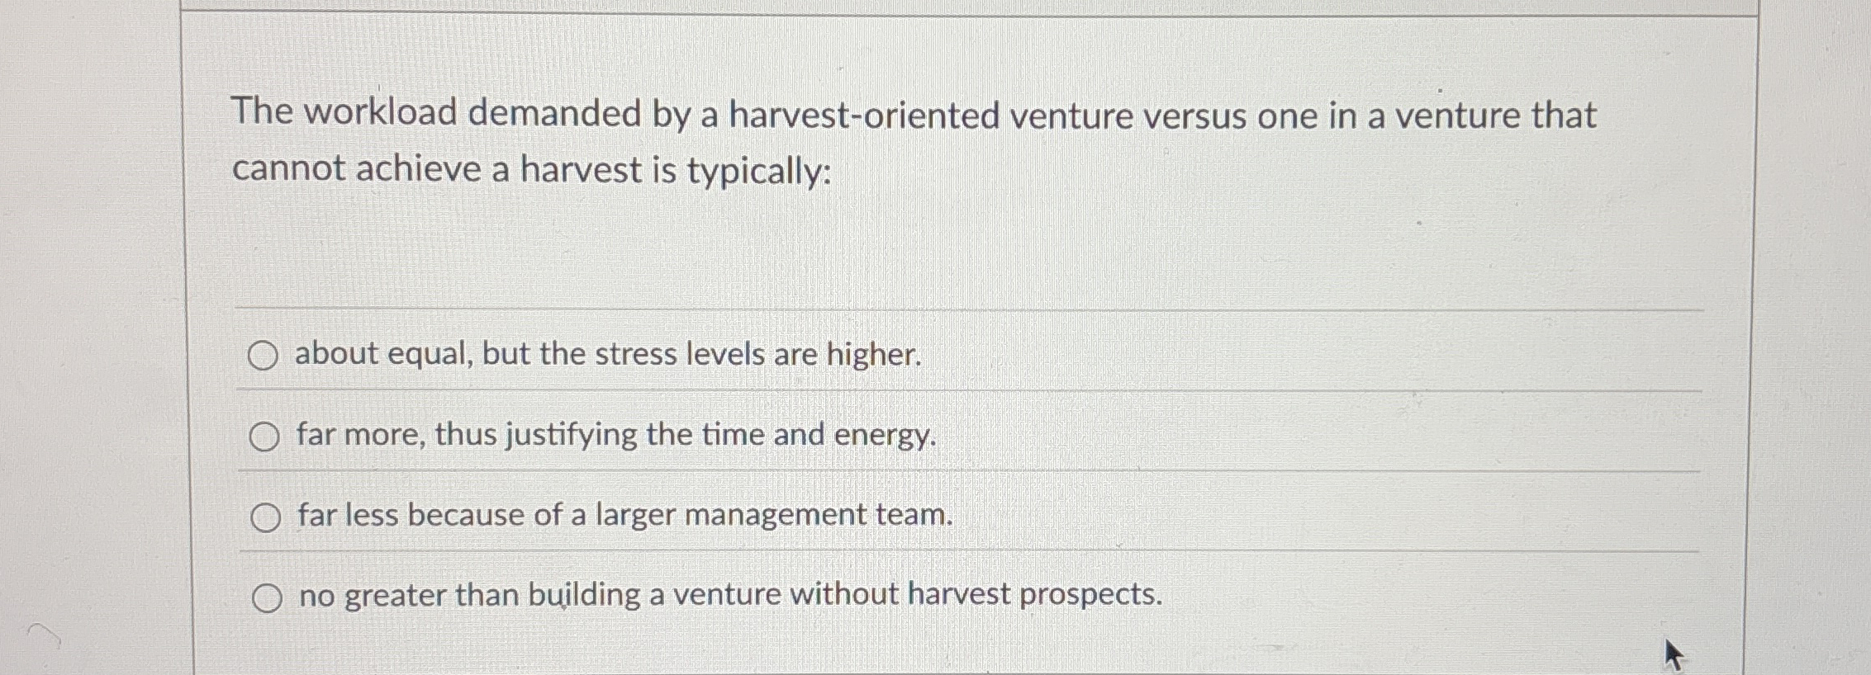The height and width of the screenshot is (675, 1871).
Task: Click the radio circle beside the third answer
Action: (265, 517)
